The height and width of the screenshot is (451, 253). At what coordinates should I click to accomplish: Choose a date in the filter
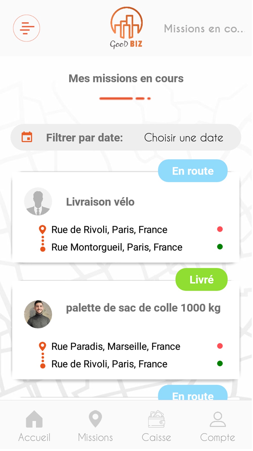[184, 138]
